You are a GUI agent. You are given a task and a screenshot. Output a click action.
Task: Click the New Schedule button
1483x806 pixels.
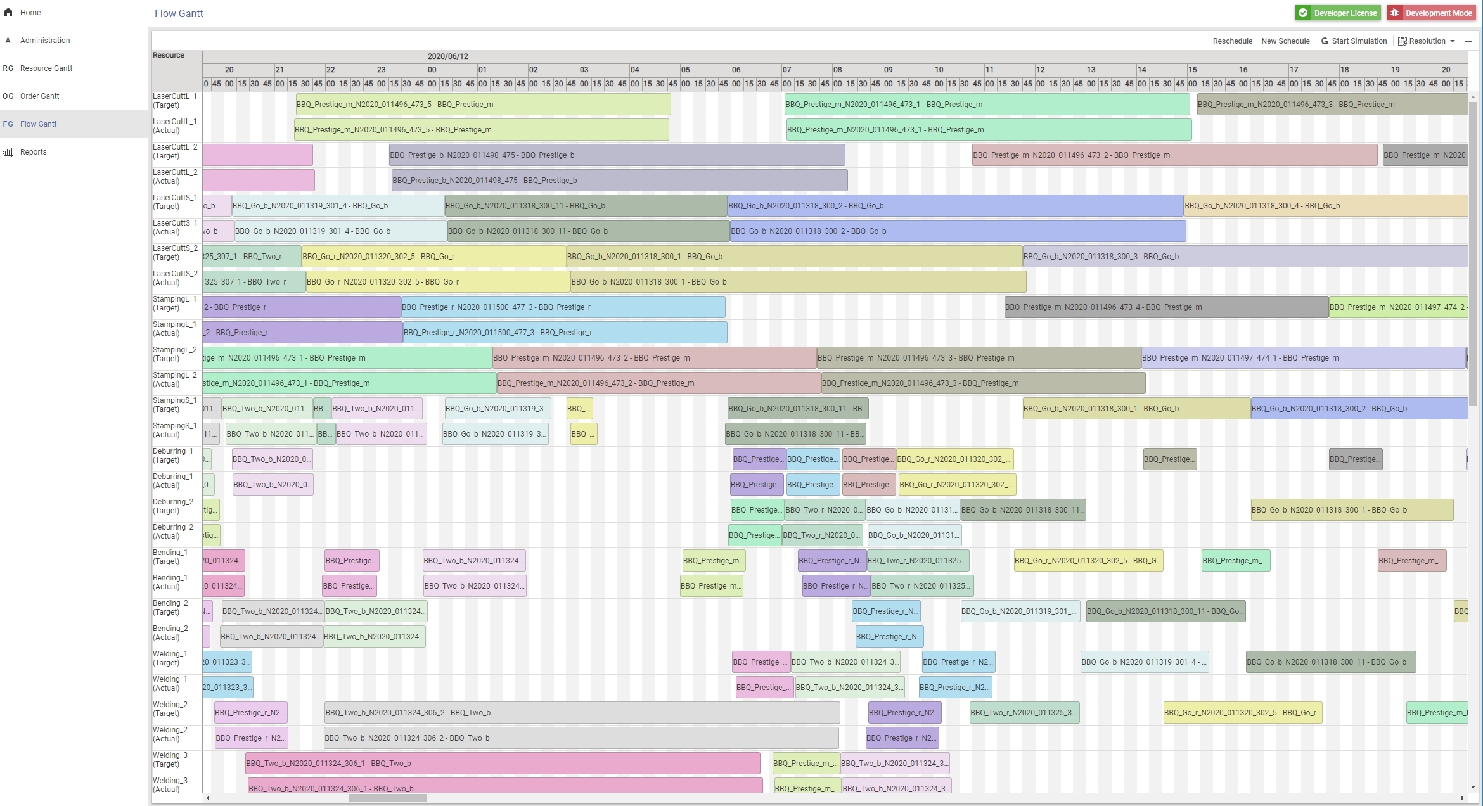(1285, 41)
